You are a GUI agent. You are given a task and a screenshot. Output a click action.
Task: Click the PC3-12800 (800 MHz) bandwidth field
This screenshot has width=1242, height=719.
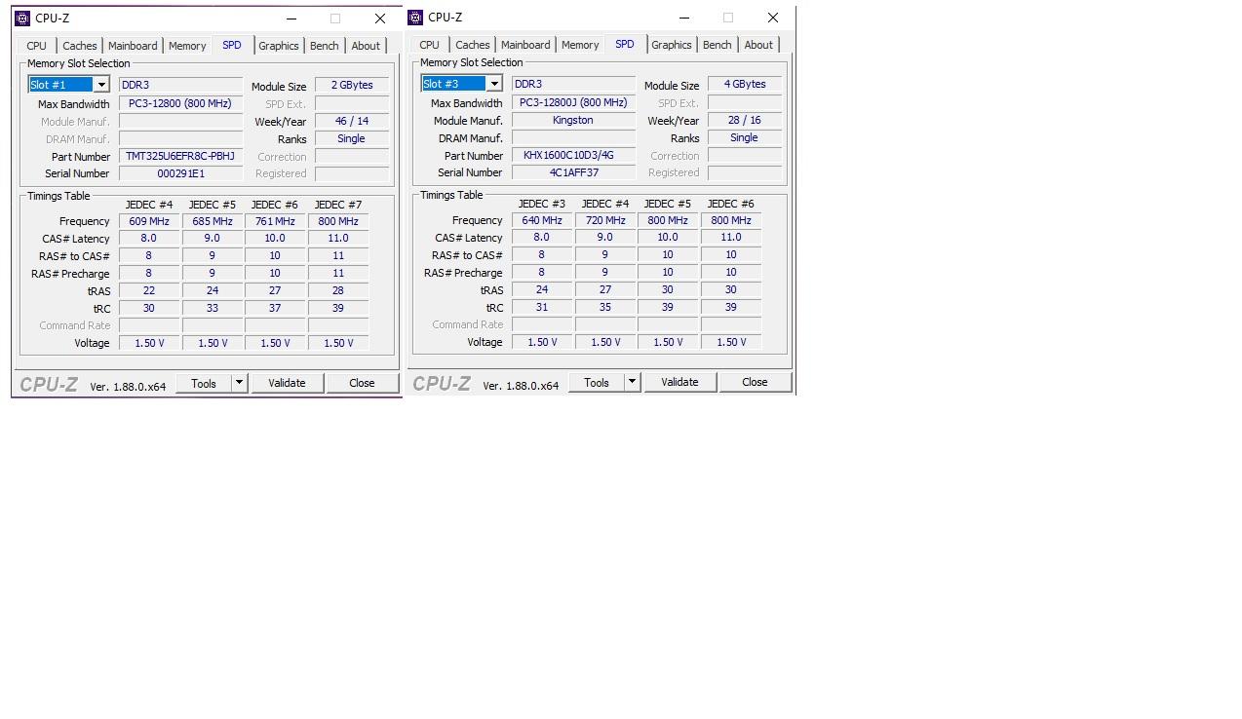tap(180, 103)
